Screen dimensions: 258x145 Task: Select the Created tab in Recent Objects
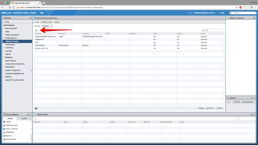[24, 119]
